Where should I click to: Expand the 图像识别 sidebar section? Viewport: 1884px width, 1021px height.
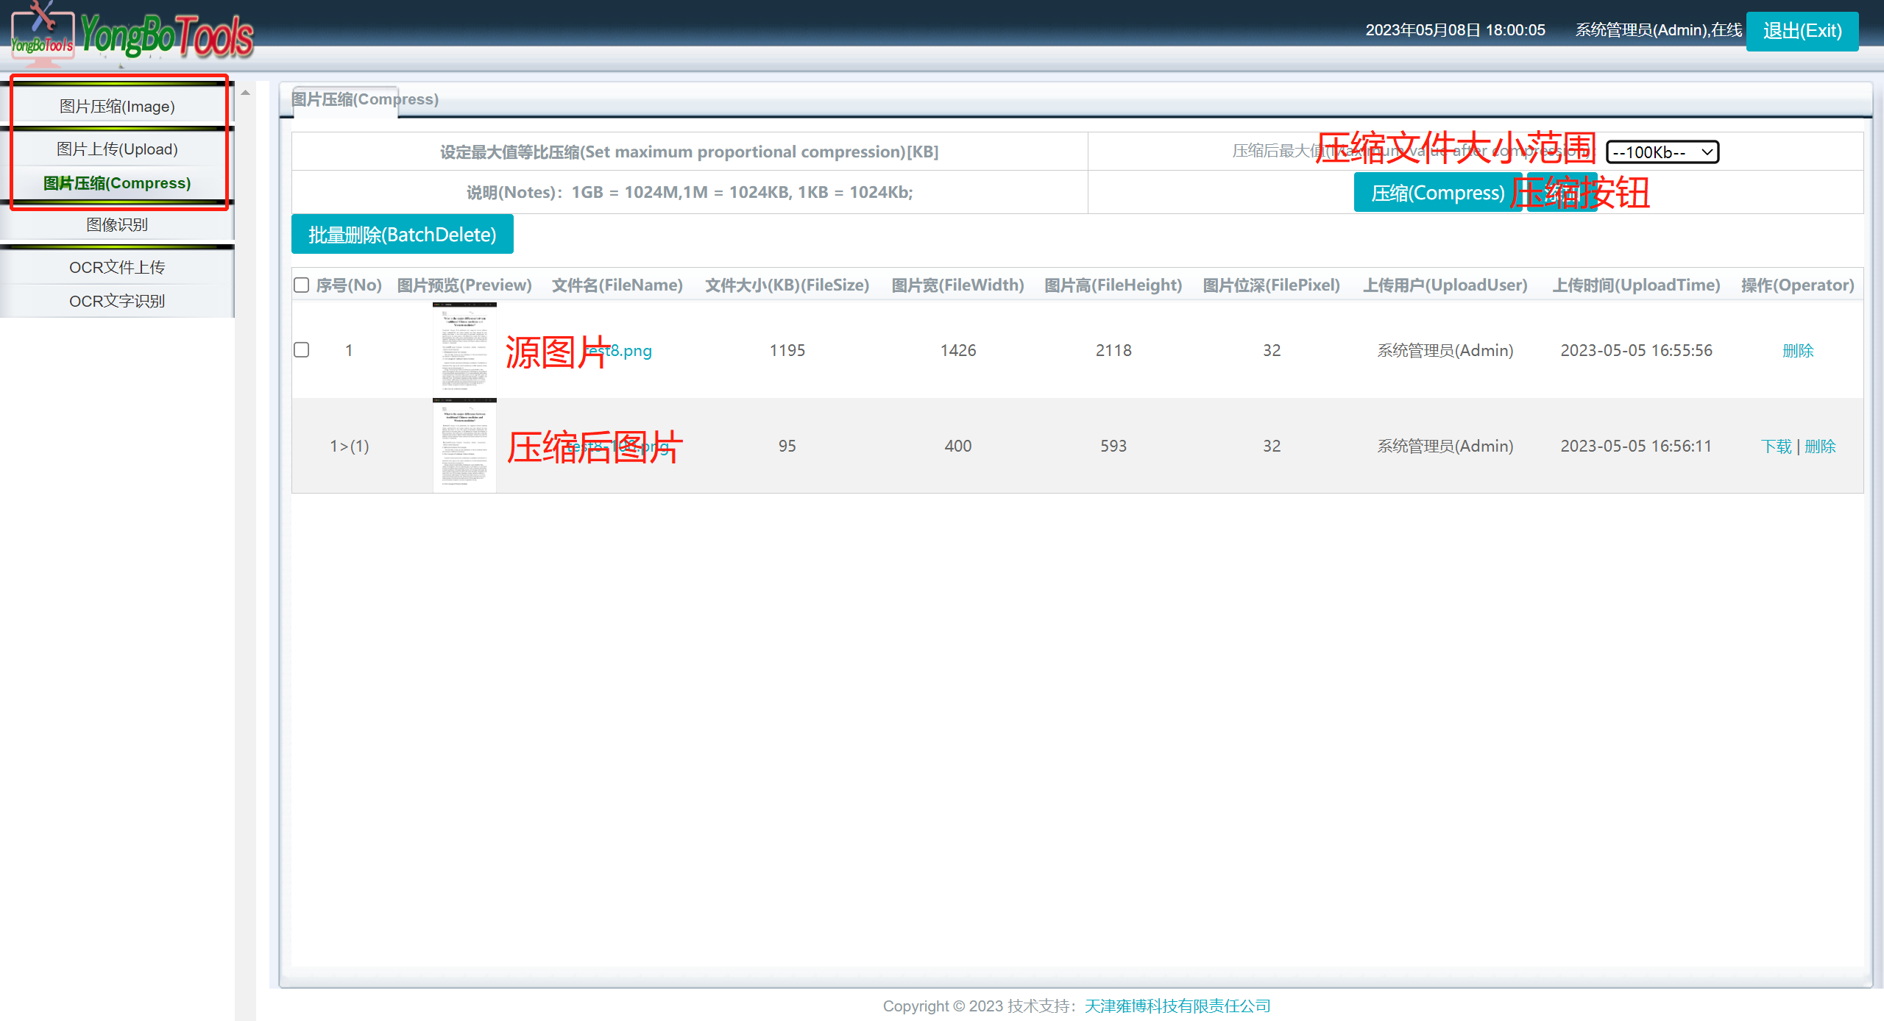tap(117, 224)
